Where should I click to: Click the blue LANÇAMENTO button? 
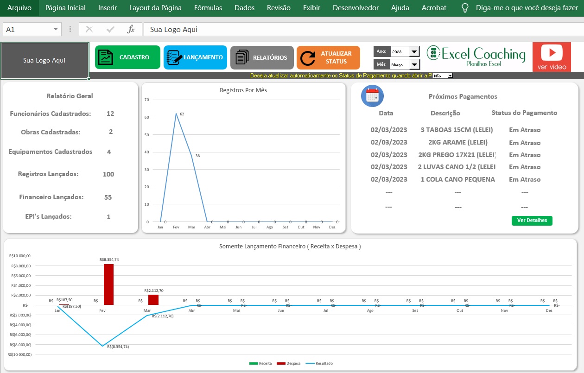coord(195,57)
